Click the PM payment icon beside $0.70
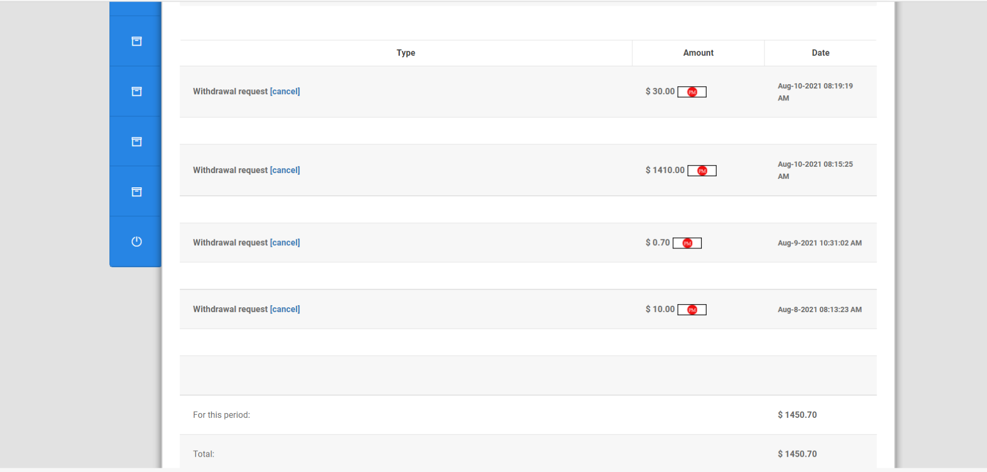 coord(687,243)
